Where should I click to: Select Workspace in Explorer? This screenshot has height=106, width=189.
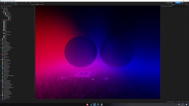click(5, 8)
